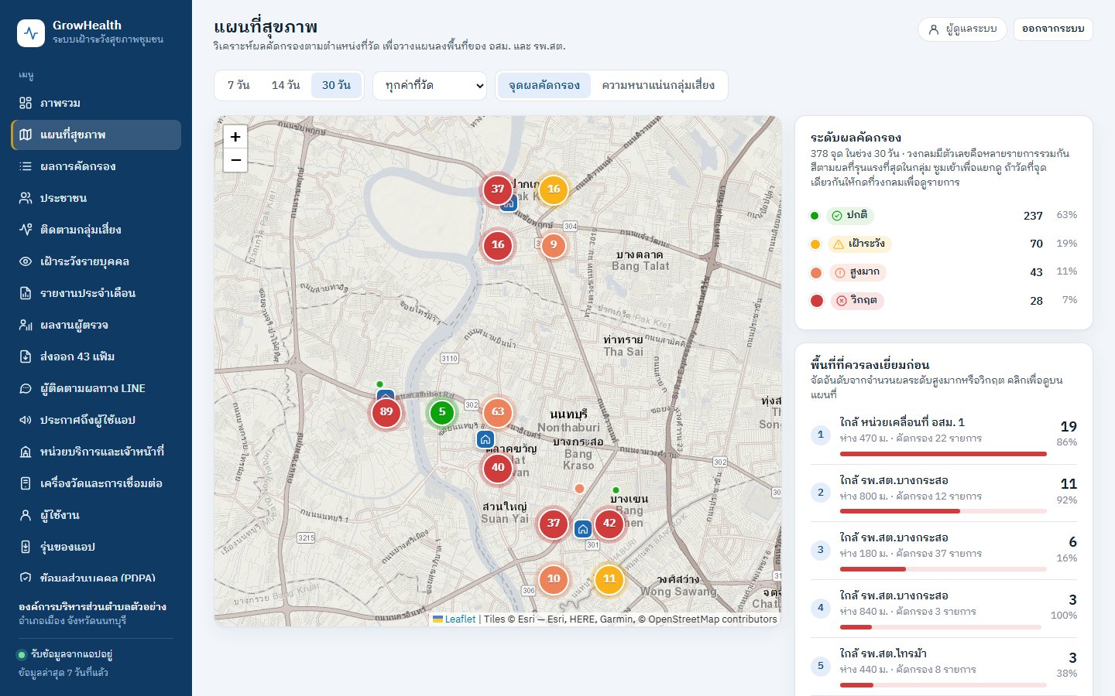Image resolution: width=1115 pixels, height=696 pixels.
Task: Click the ออกจากระบบ button
Action: pos(1053,29)
